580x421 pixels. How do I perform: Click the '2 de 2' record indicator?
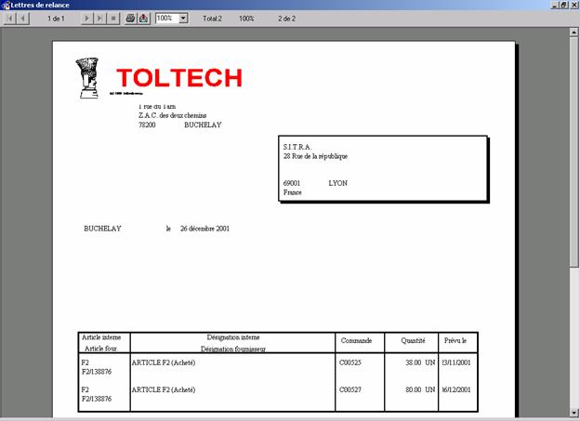point(286,19)
